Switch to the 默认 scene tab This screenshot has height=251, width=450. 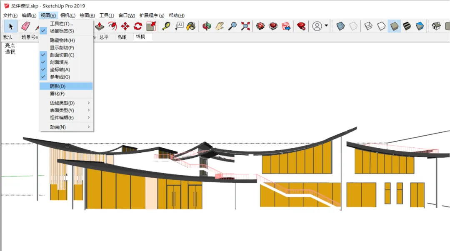click(x=8, y=37)
